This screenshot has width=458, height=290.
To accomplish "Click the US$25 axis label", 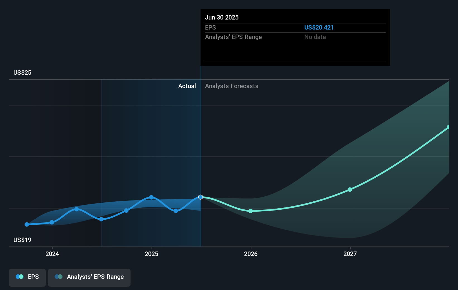I will [x=22, y=72].
